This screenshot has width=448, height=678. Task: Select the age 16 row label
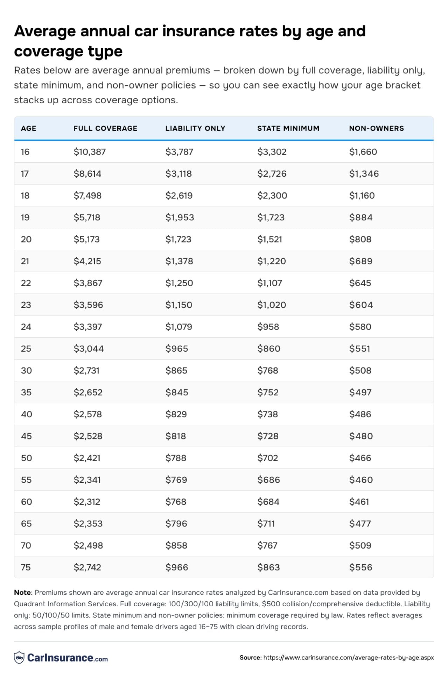pyautogui.click(x=25, y=152)
